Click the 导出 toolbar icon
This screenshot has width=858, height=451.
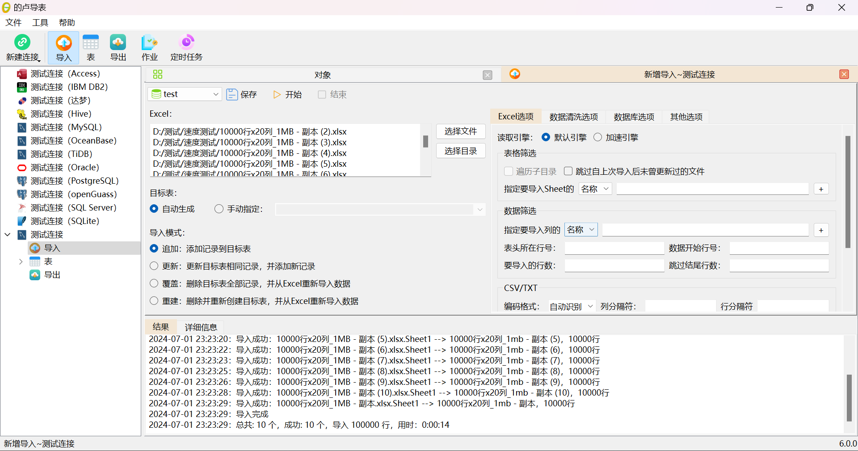click(118, 43)
